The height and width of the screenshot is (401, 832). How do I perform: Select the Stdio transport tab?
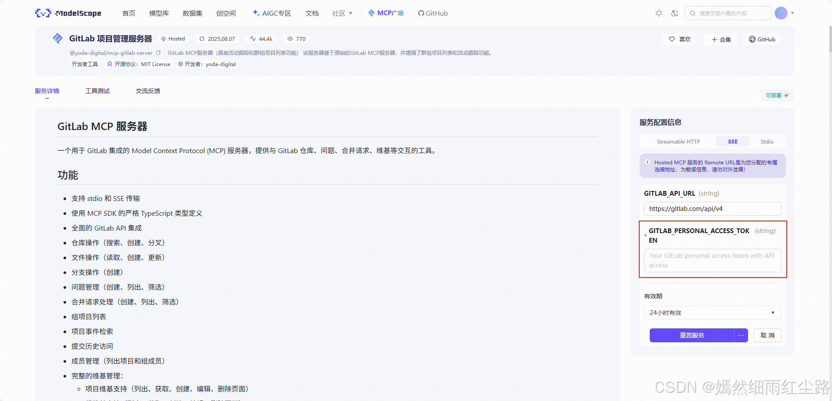(767, 141)
